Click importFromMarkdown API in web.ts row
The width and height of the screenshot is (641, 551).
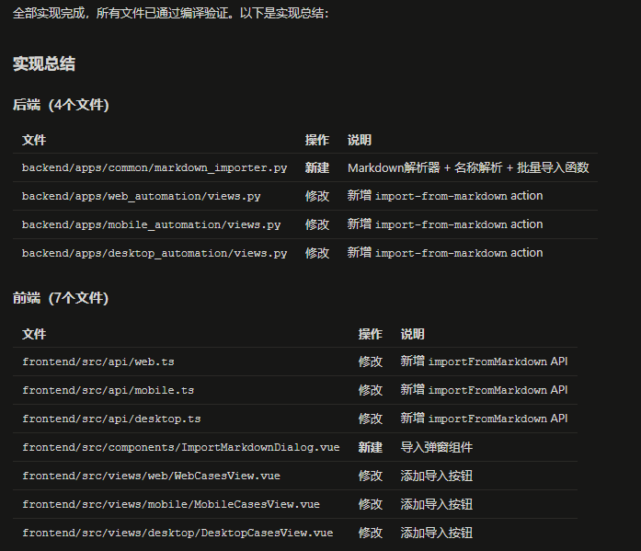[x=498, y=362]
